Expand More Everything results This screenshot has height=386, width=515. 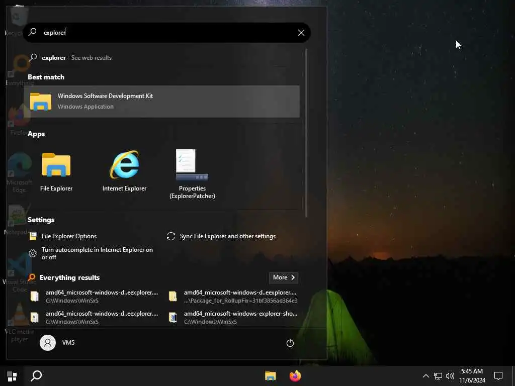284,277
